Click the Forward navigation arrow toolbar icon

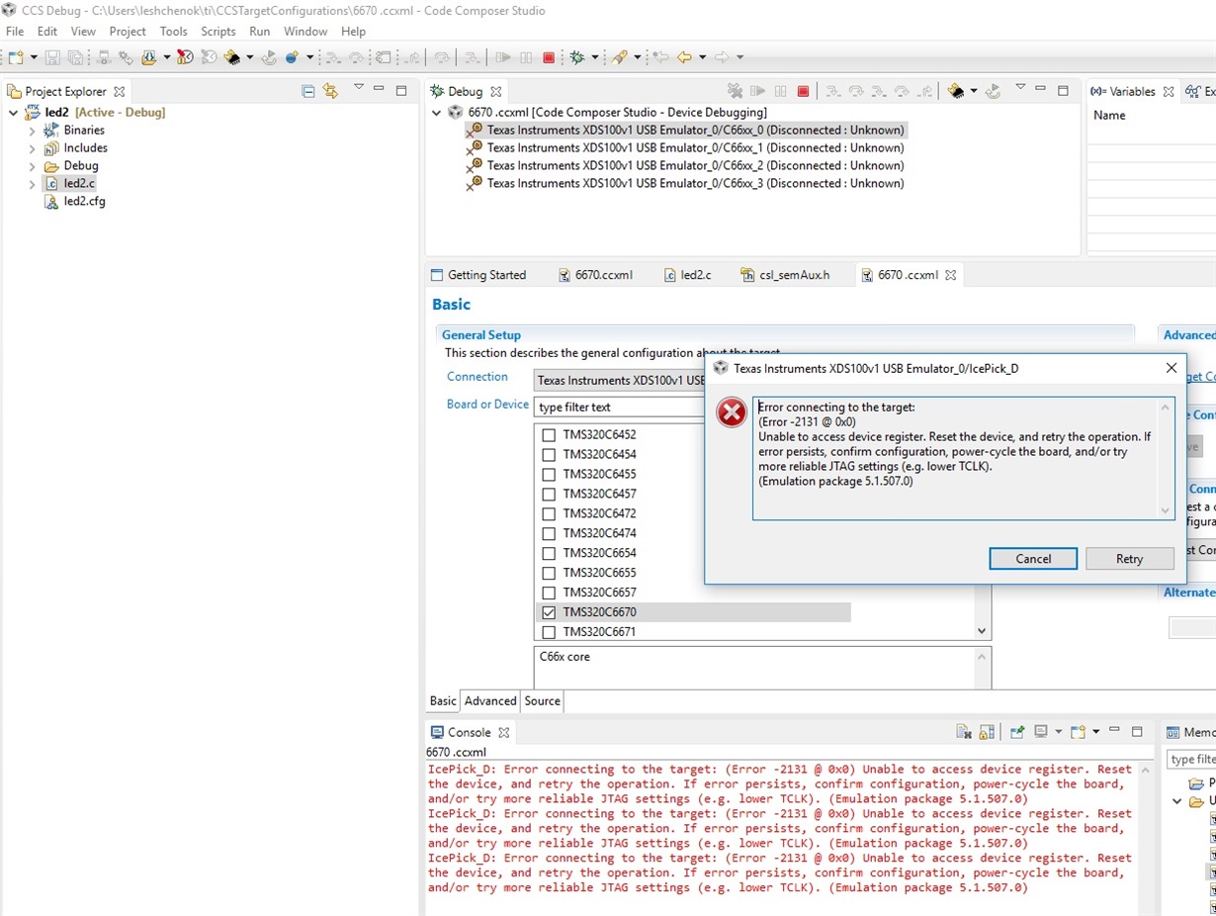coord(722,57)
